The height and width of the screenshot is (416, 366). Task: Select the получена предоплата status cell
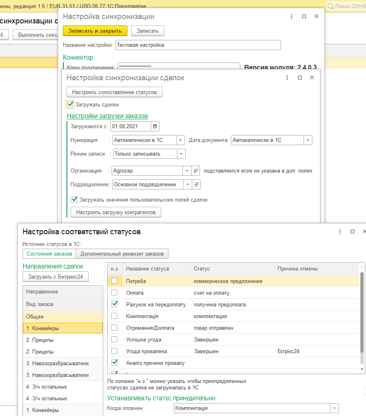[x=232, y=305]
